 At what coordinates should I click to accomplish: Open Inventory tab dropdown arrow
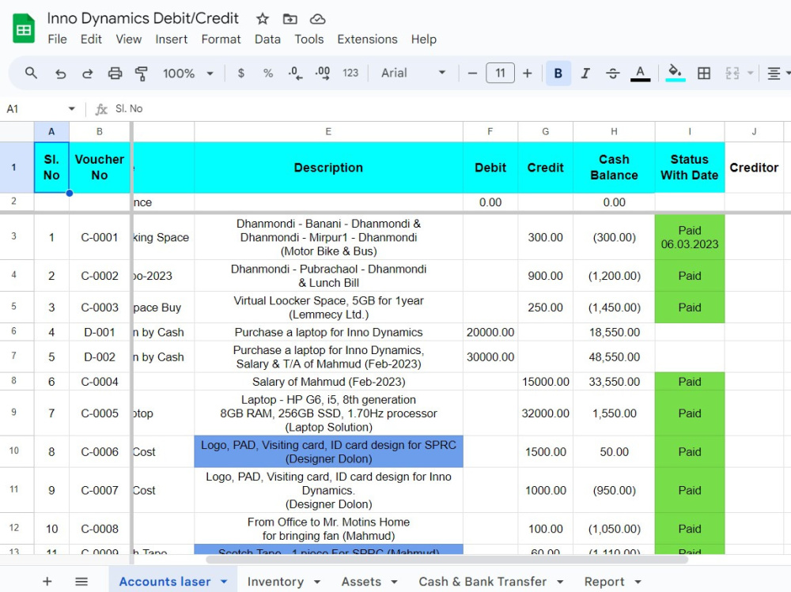pos(317,582)
